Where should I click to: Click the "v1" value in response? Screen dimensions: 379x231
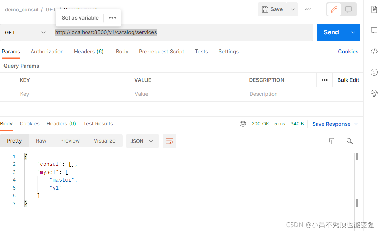(x=56, y=188)
